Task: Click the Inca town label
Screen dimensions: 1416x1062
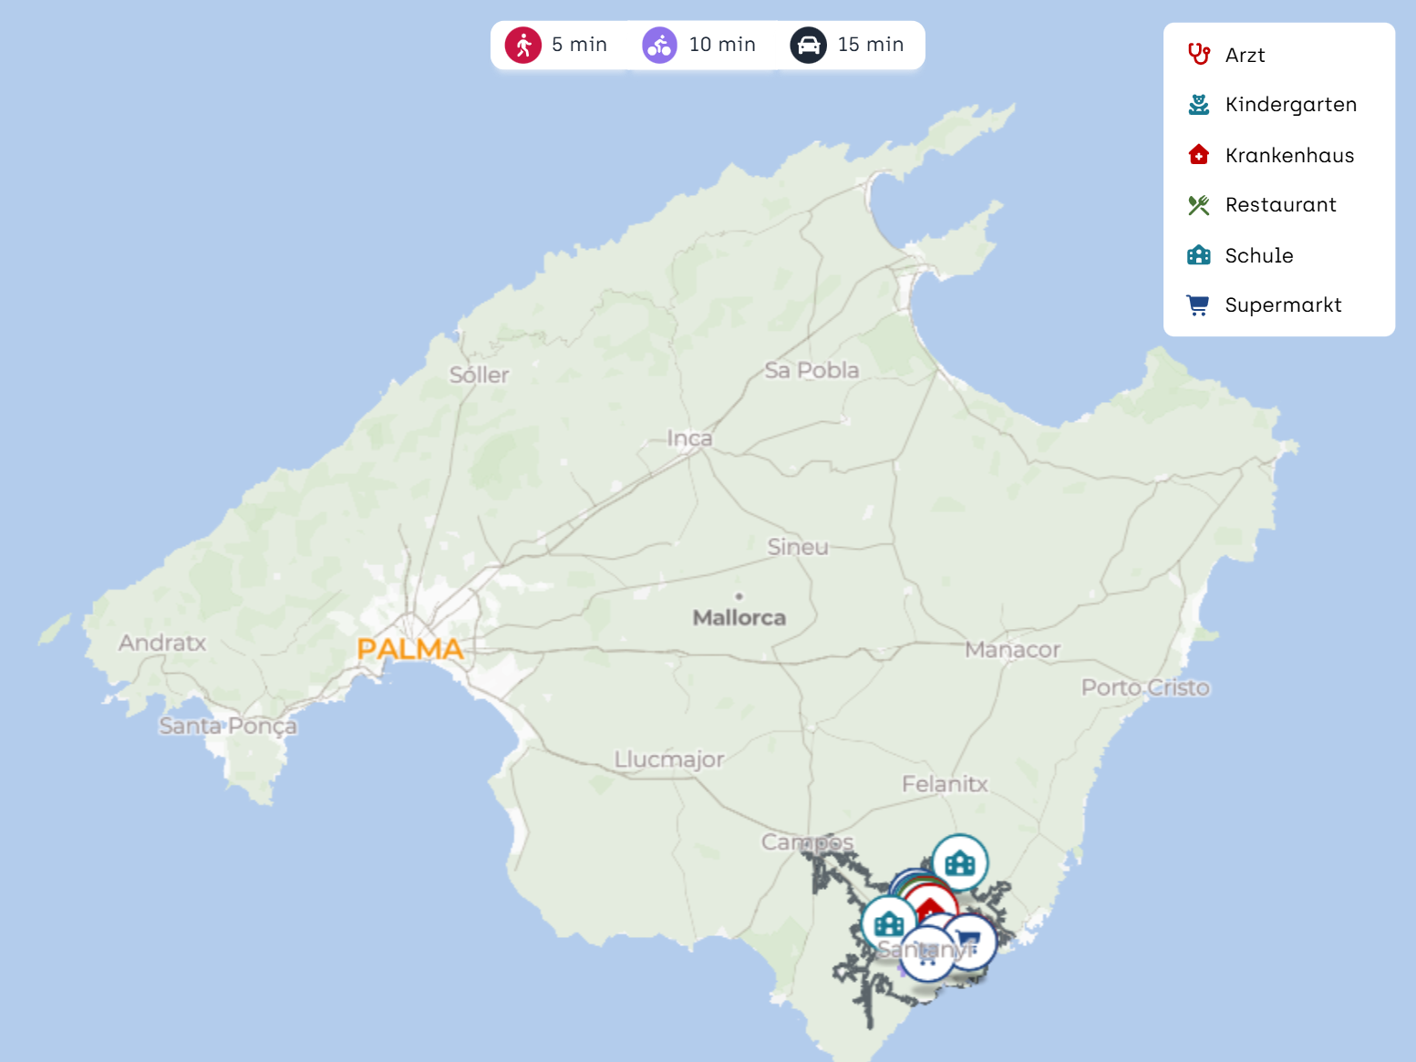Action: (x=689, y=438)
